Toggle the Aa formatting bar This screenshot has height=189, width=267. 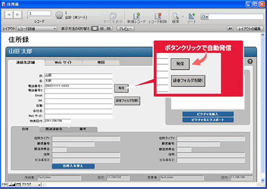pyautogui.click(x=230, y=28)
